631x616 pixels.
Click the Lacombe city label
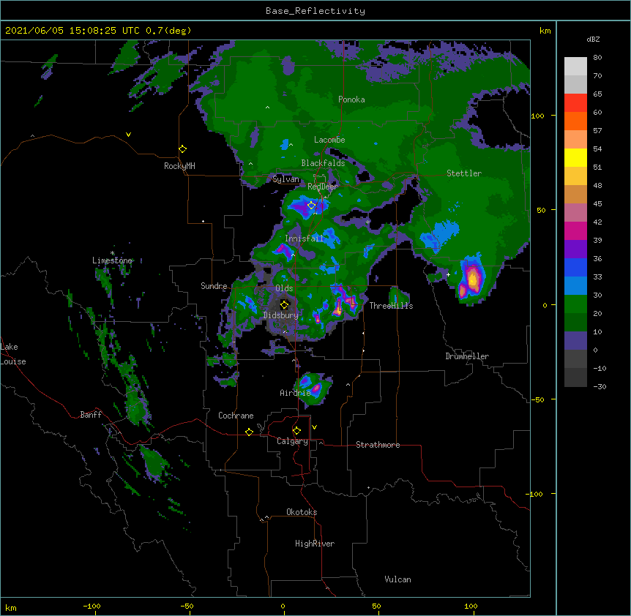point(329,140)
